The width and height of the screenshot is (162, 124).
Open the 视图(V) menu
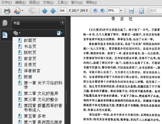34,2
